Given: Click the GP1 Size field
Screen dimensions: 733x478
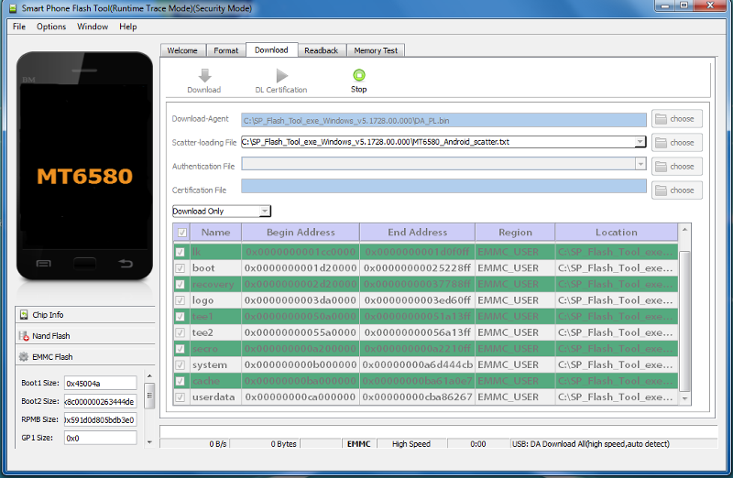Looking at the screenshot, I should point(101,438).
